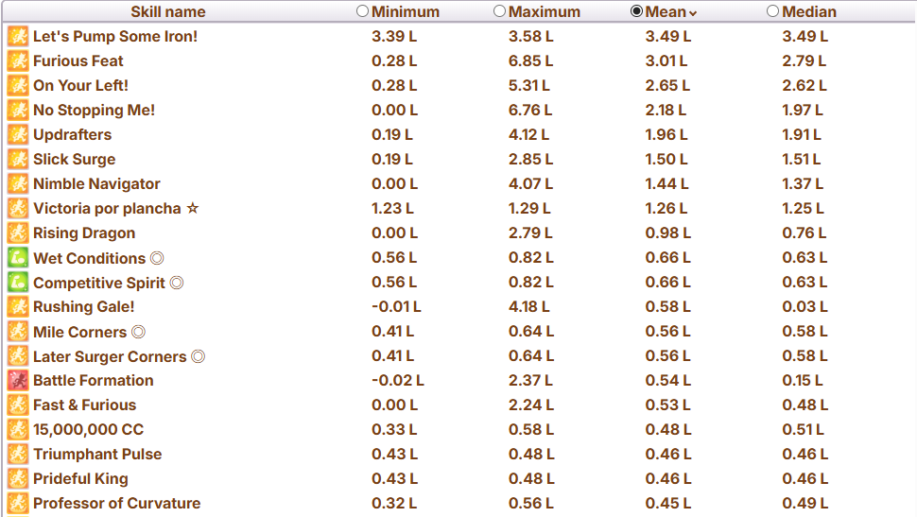Image resolution: width=917 pixels, height=517 pixels.
Task: Click the Furious Feat skill name
Action: tap(78, 60)
